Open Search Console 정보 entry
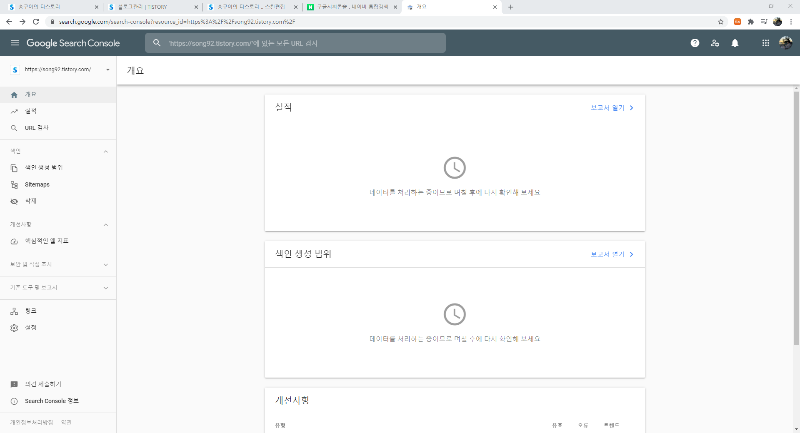Screen dimensions: 800x433 click(58, 401)
